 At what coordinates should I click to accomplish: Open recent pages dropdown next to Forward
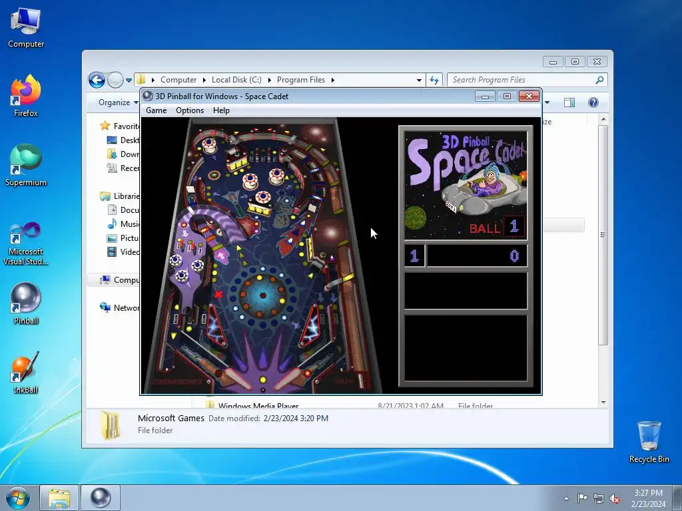(x=129, y=81)
